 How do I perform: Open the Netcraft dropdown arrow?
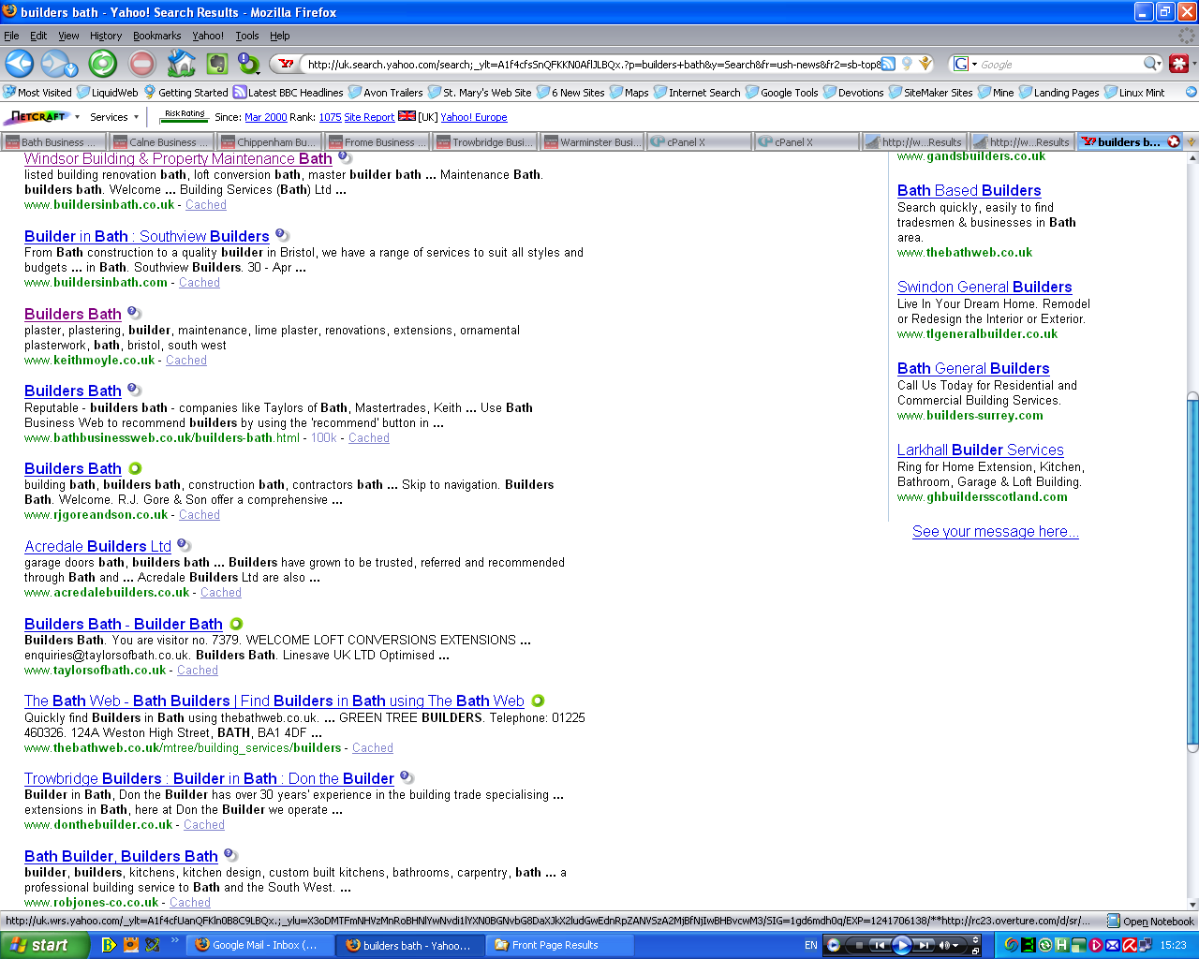click(77, 118)
